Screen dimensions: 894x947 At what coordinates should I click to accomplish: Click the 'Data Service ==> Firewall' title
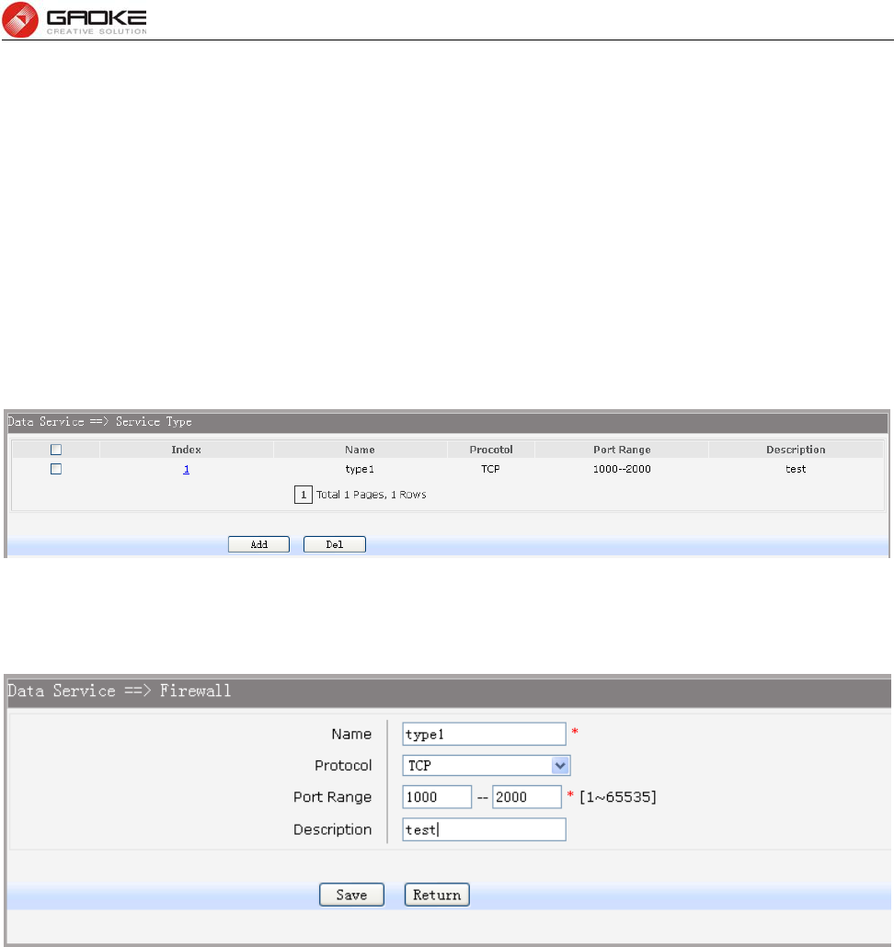click(x=119, y=690)
